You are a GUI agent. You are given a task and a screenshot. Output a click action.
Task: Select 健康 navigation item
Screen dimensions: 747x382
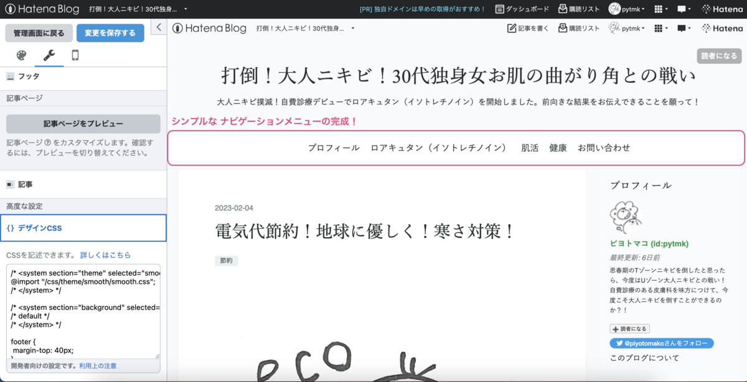pos(558,148)
